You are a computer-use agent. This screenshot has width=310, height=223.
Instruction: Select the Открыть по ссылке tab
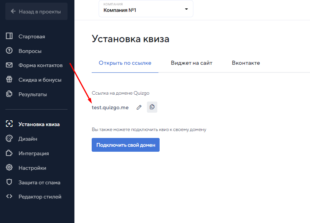point(125,63)
